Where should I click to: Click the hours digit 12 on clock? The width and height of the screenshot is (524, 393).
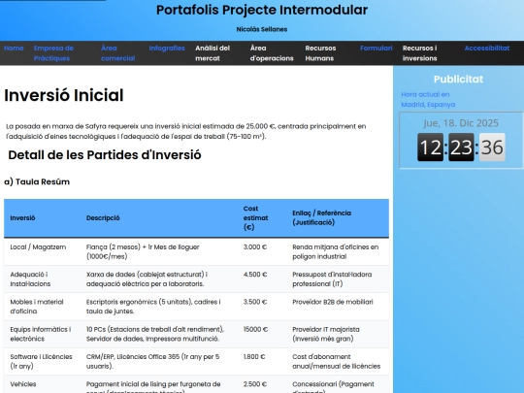pos(431,147)
